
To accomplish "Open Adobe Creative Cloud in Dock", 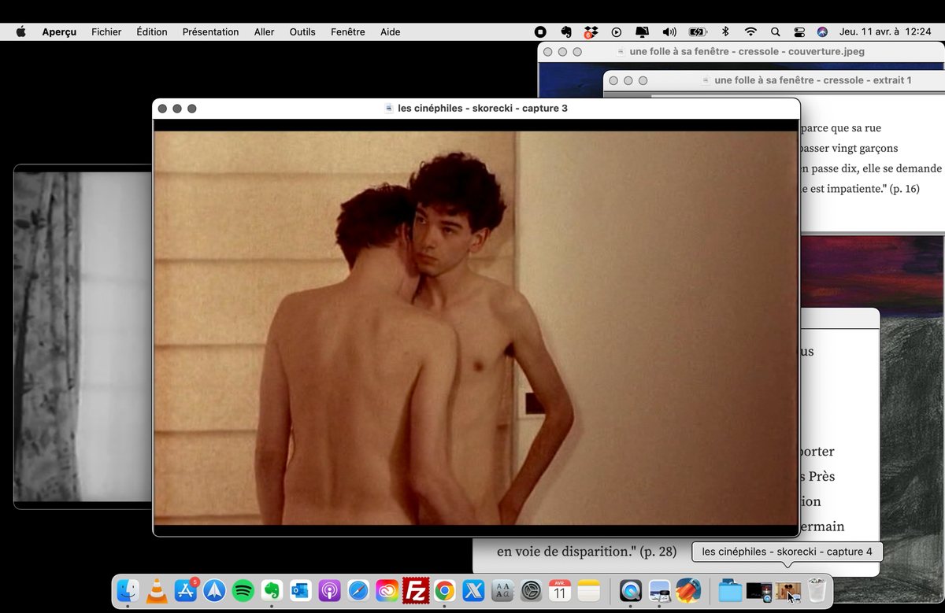I will coord(387,590).
